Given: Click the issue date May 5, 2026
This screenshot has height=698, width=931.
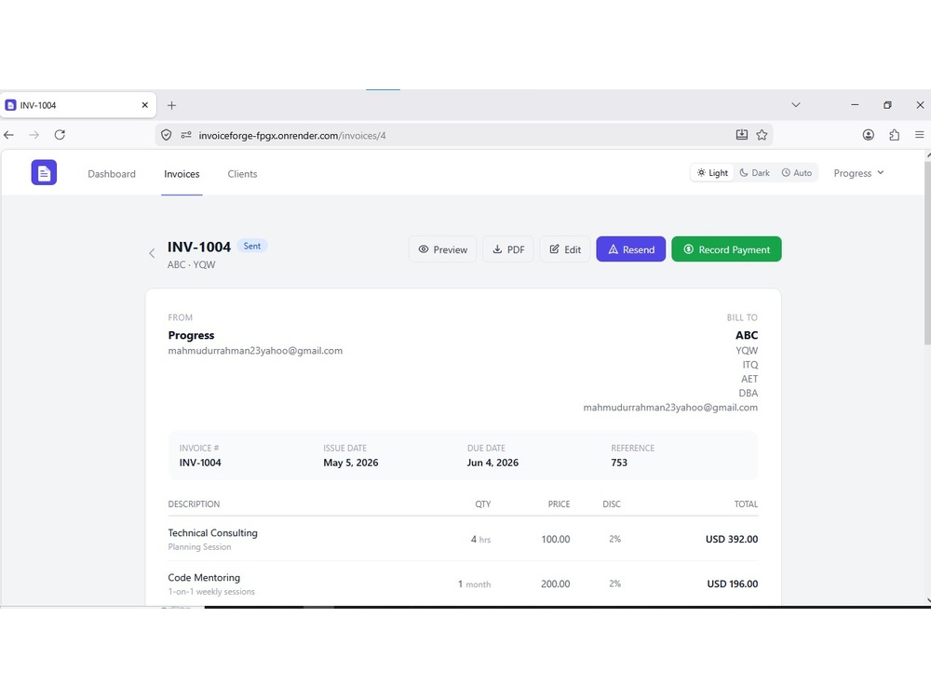Looking at the screenshot, I should (351, 463).
